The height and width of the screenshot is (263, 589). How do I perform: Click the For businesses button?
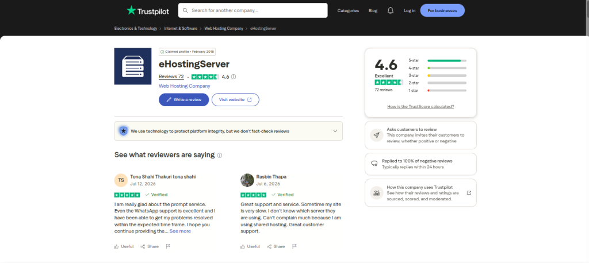[x=442, y=10]
